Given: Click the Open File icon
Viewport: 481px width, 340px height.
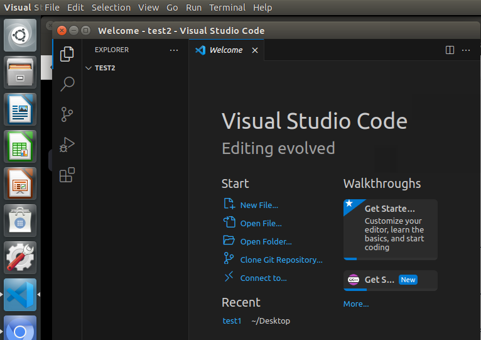Looking at the screenshot, I should [x=229, y=222].
